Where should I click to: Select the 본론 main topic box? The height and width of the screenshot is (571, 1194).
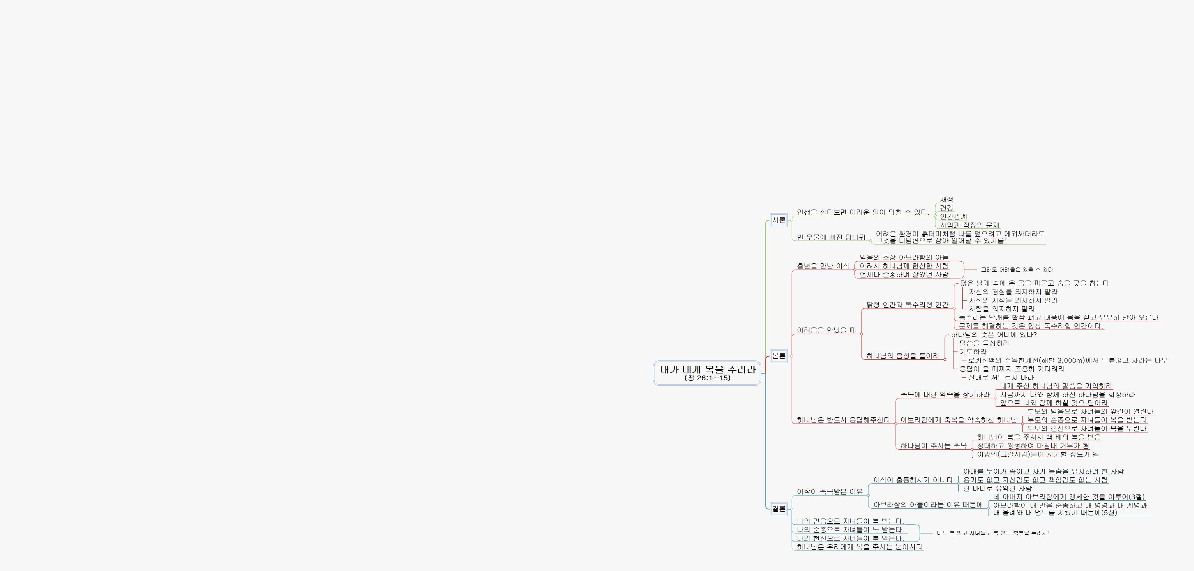coord(779,356)
